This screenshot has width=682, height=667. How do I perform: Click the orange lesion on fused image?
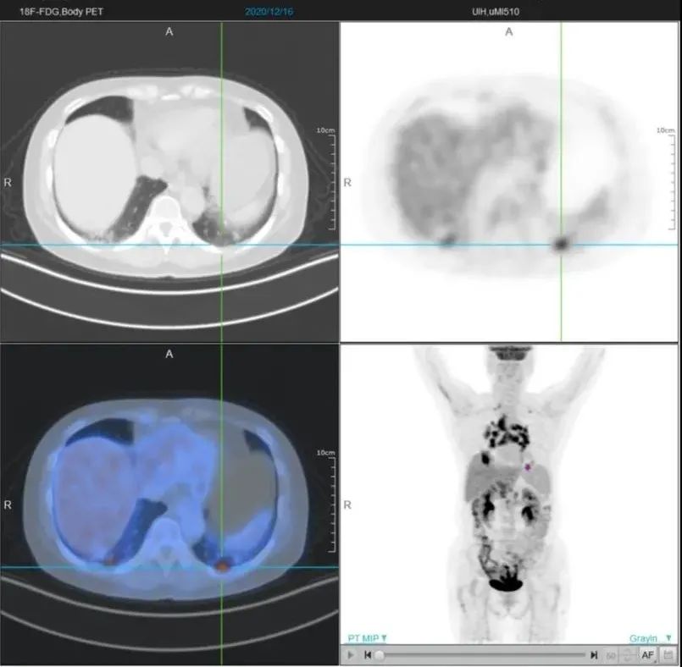pyautogui.click(x=222, y=566)
